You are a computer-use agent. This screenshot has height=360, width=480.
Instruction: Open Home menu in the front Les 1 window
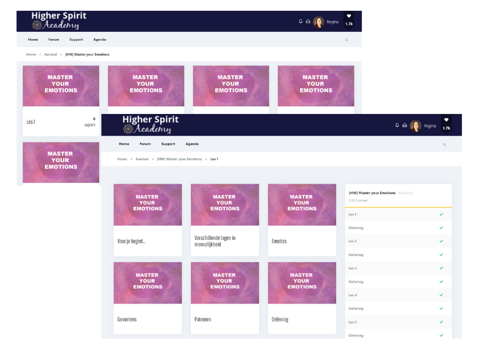tap(124, 144)
